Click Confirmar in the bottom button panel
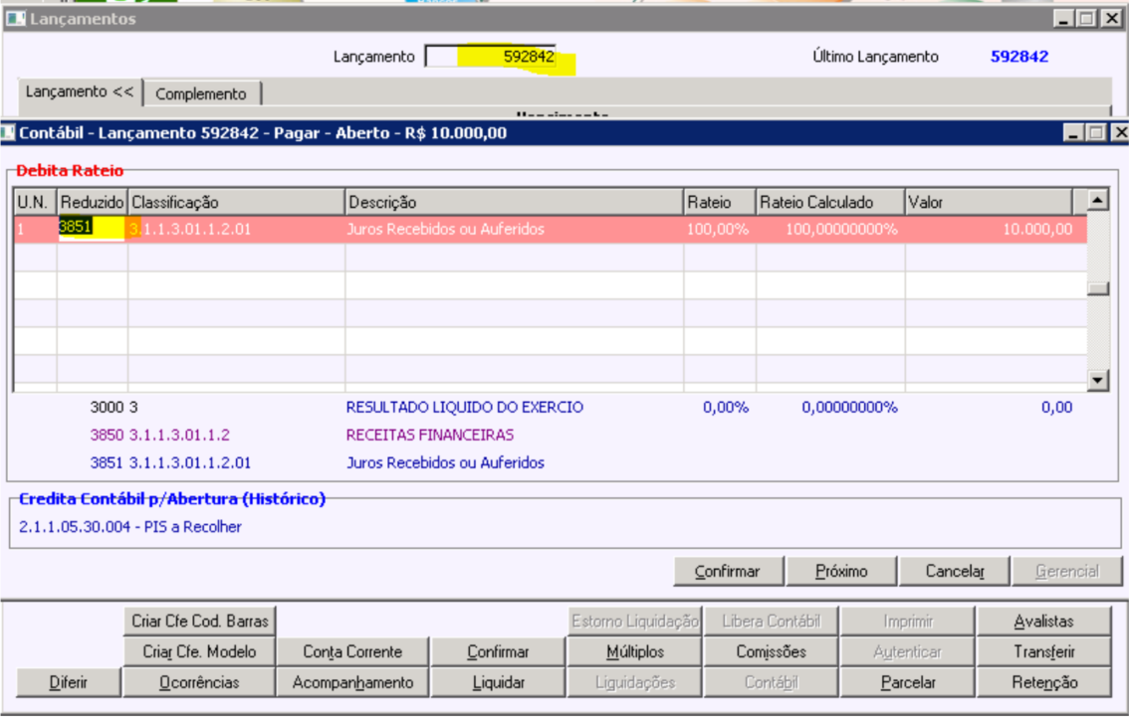 coord(498,652)
